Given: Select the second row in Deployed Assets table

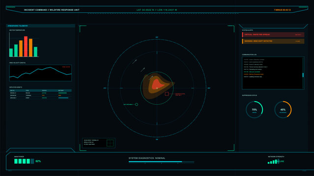Looking at the screenshot, I should (40, 95).
